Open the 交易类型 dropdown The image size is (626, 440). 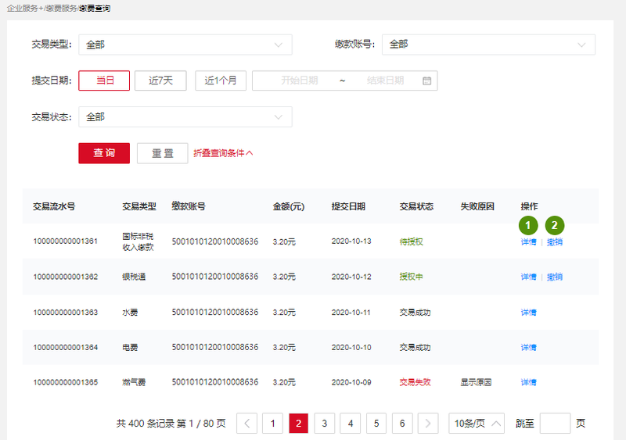coord(185,45)
